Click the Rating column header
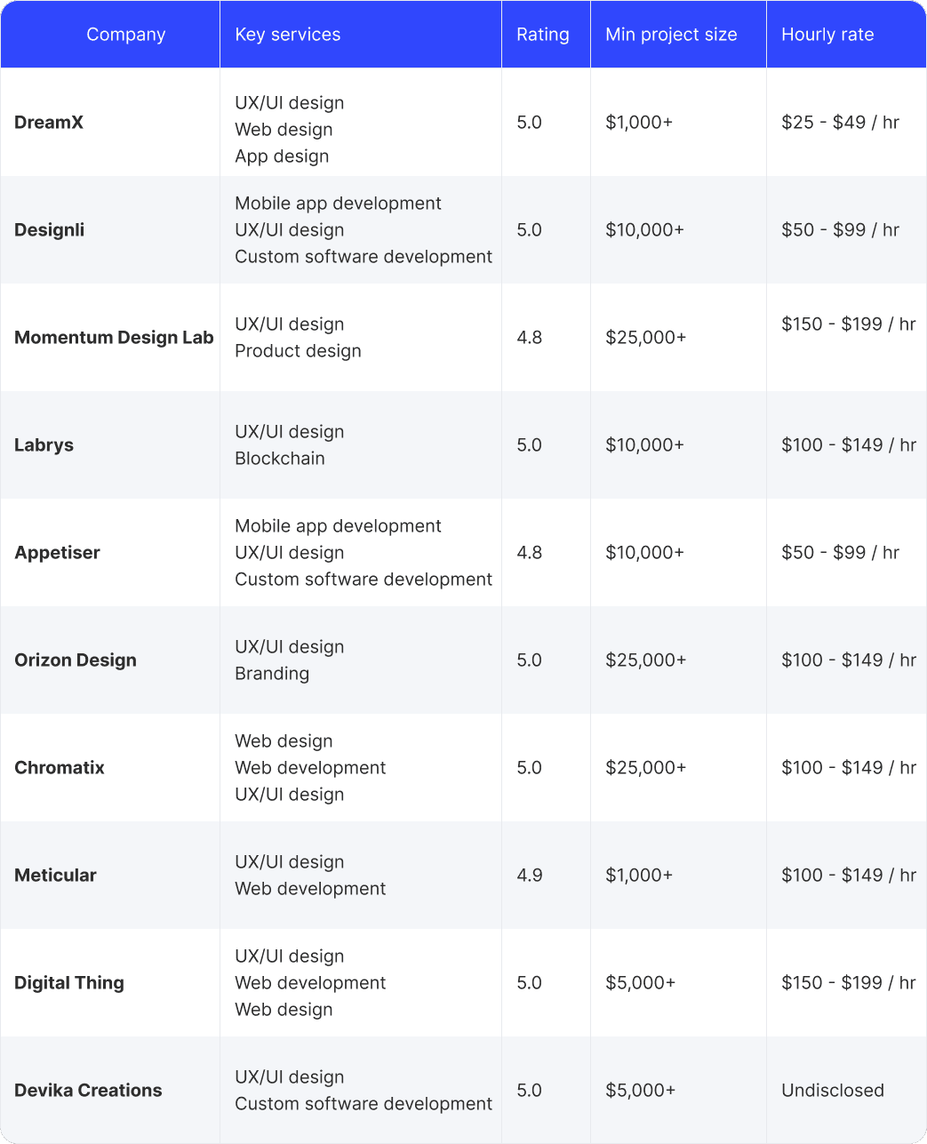The height and width of the screenshot is (1144, 927). click(542, 35)
